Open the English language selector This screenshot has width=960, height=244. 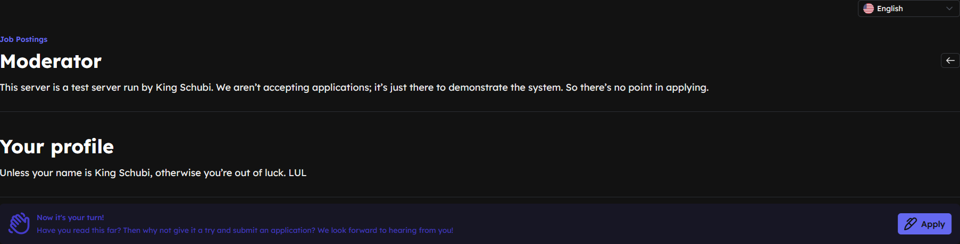point(908,8)
